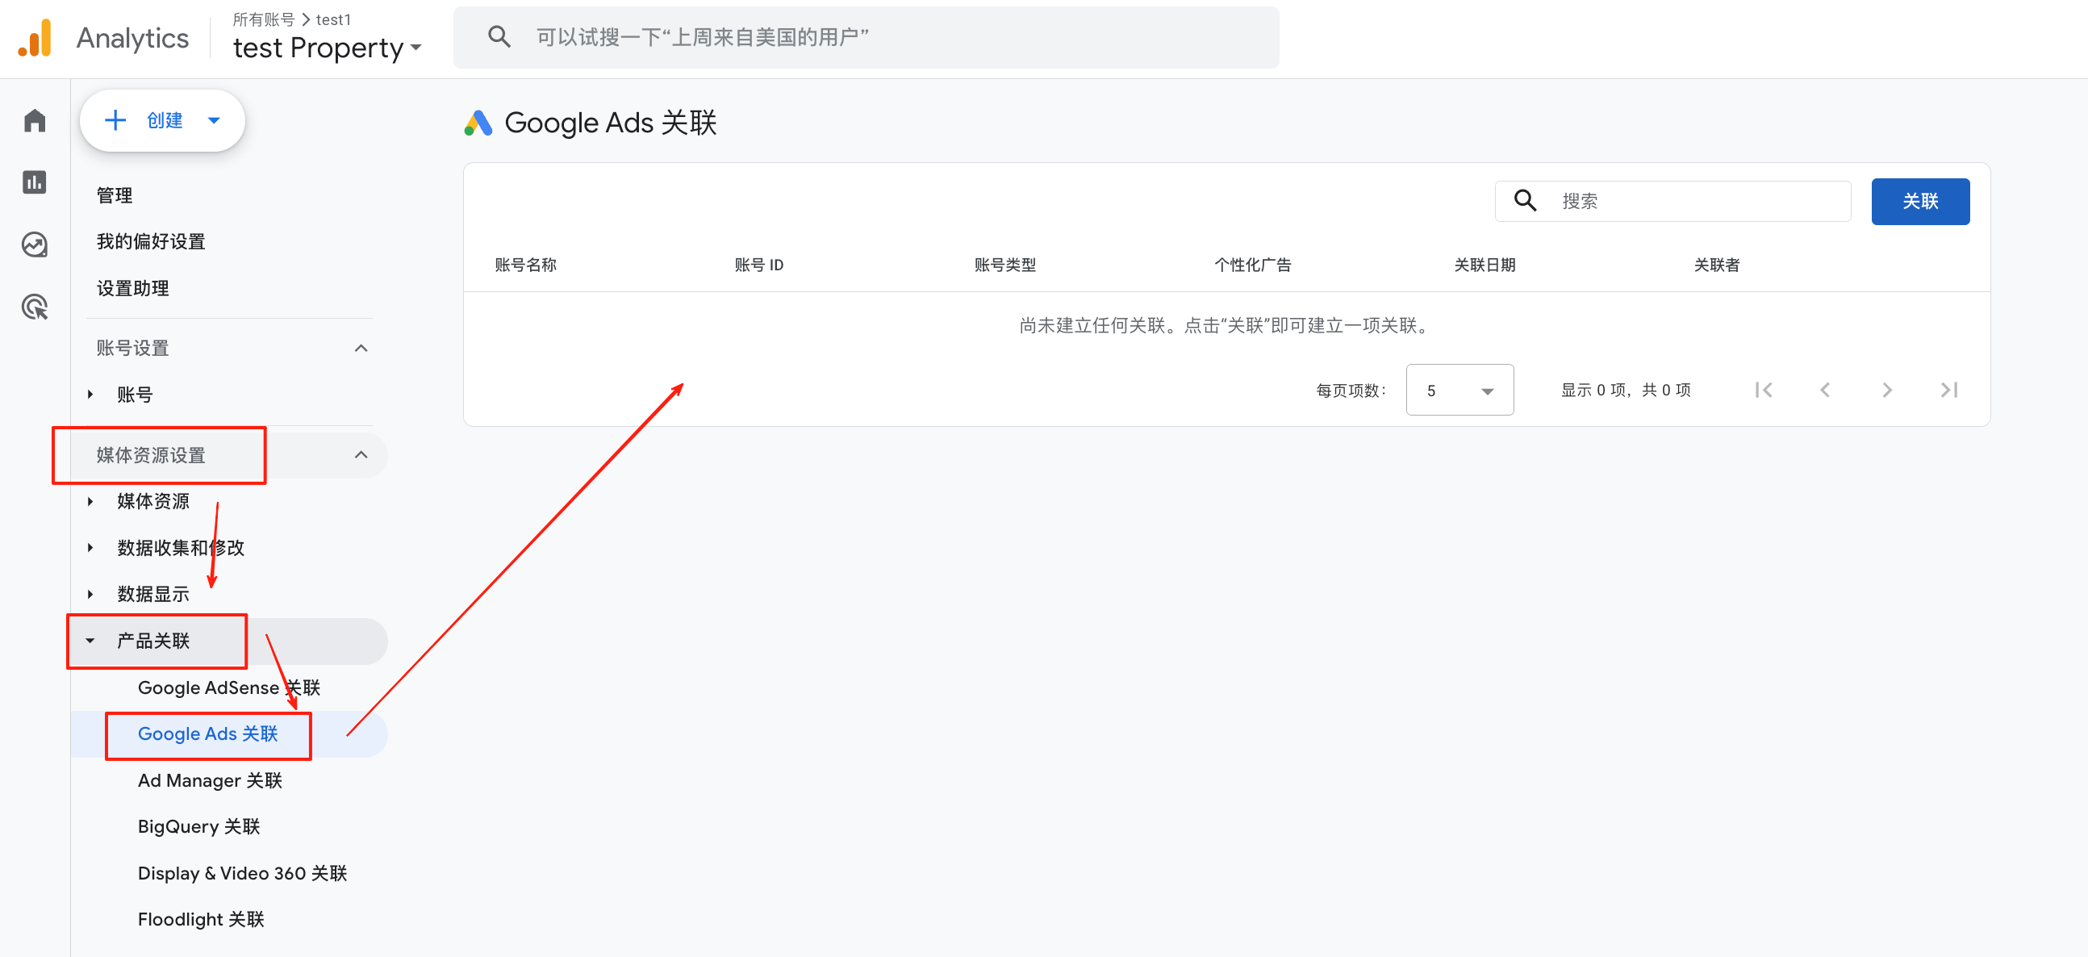The width and height of the screenshot is (2088, 957).
Task: Open the search bar magnifier at top
Action: (499, 36)
